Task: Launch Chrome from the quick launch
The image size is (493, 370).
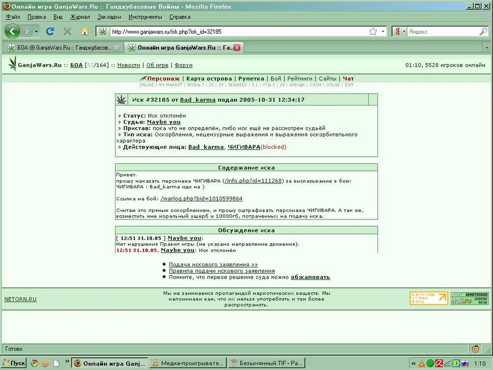Action: pyautogui.click(x=34, y=364)
